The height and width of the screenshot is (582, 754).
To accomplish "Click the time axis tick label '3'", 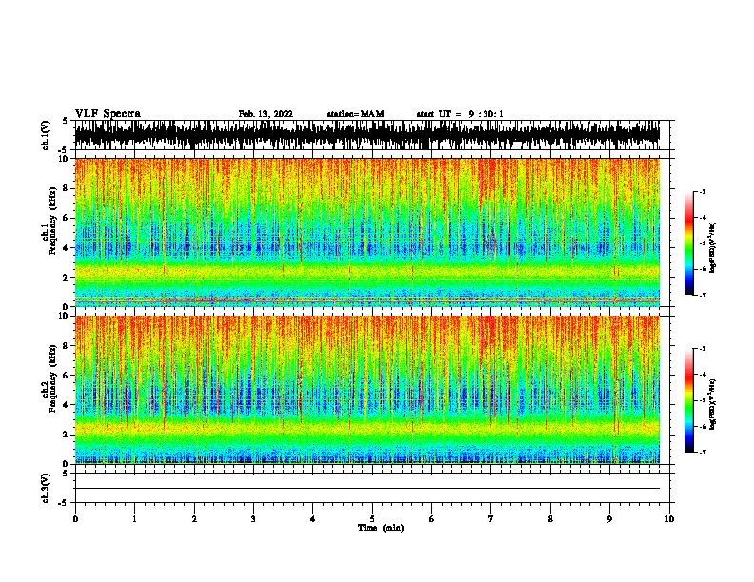I will coord(253,519).
